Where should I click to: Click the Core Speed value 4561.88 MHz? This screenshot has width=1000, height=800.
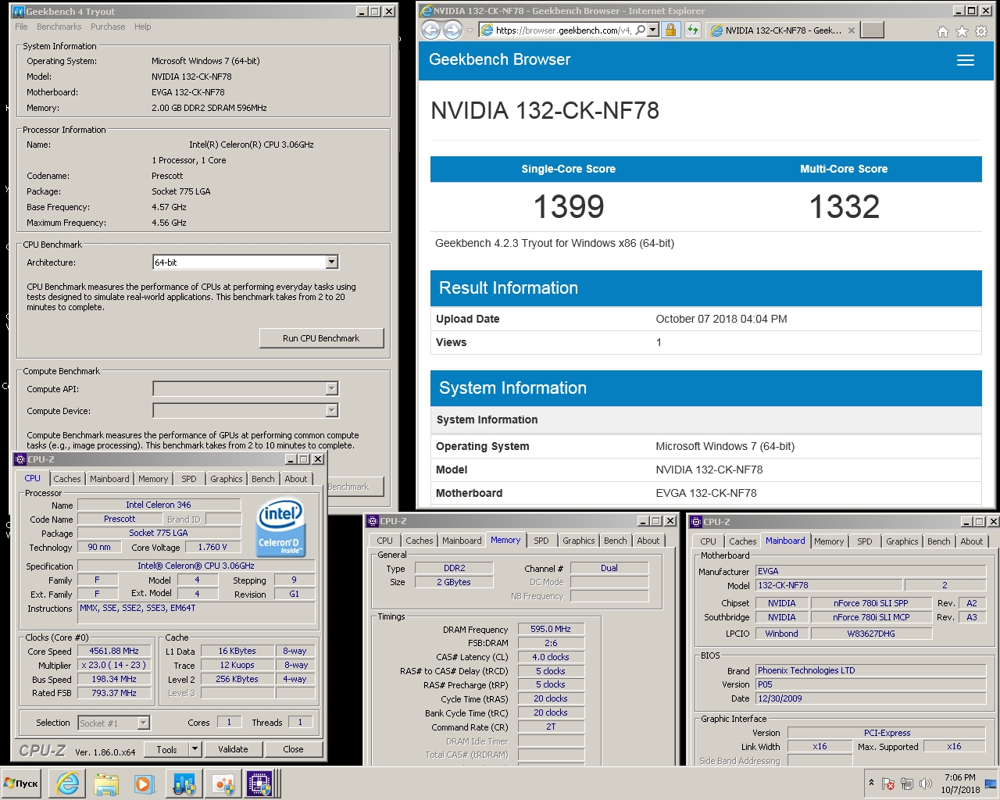(x=114, y=651)
